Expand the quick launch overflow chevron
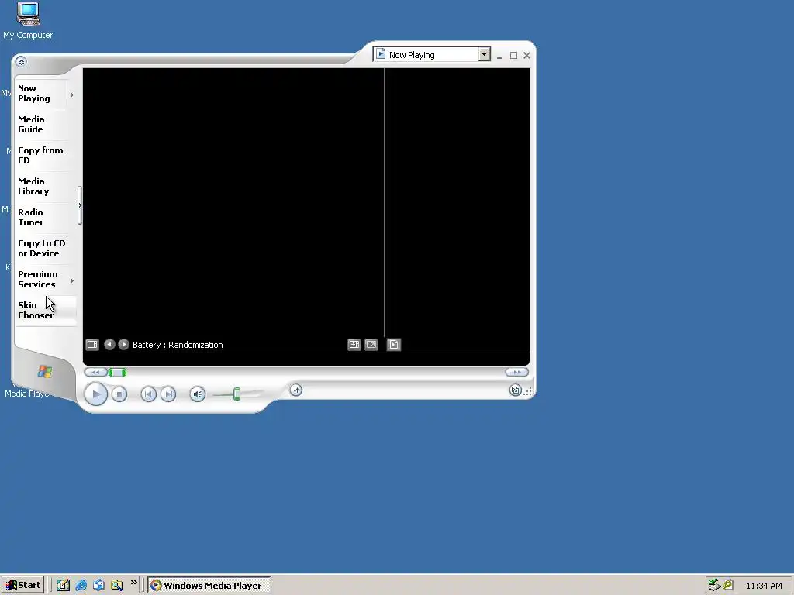The height and width of the screenshot is (595, 794). click(x=133, y=583)
